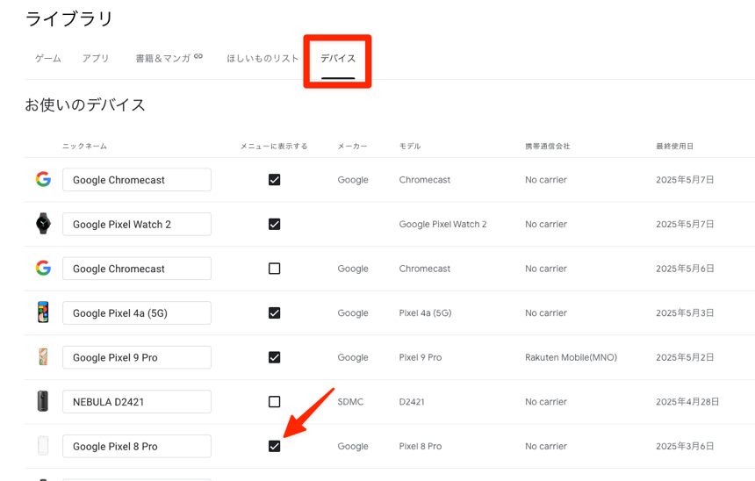755x481 pixels.
Task: Click the ライブラリ page title
Action: 68,18
